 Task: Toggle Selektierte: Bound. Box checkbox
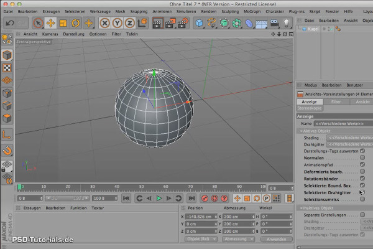(362, 185)
